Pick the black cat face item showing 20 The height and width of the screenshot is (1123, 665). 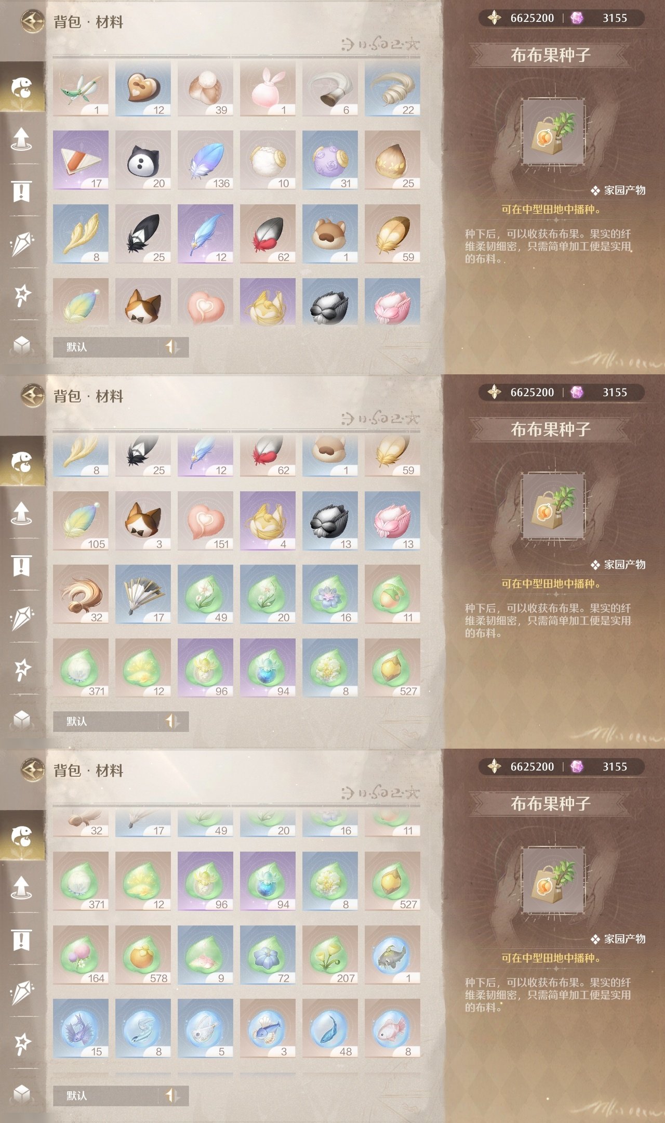[143, 160]
